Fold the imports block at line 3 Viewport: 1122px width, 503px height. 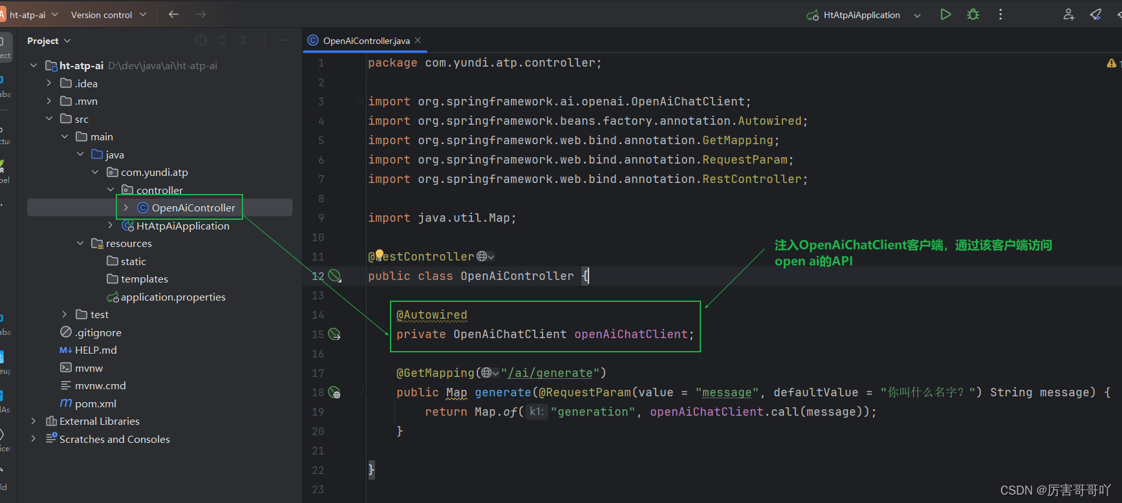[x=360, y=102]
